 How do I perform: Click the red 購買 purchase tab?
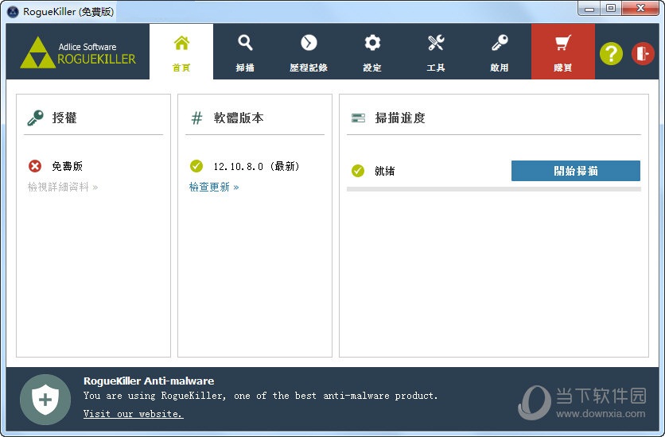pos(563,52)
